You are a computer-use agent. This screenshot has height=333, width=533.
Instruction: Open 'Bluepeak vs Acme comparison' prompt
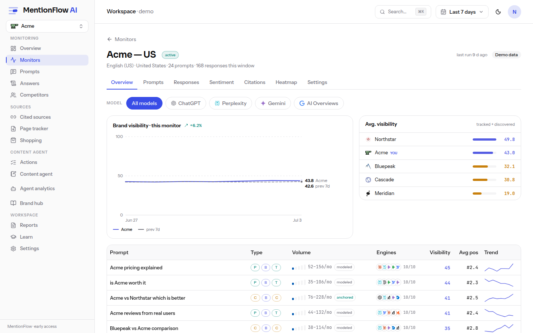[x=144, y=328]
